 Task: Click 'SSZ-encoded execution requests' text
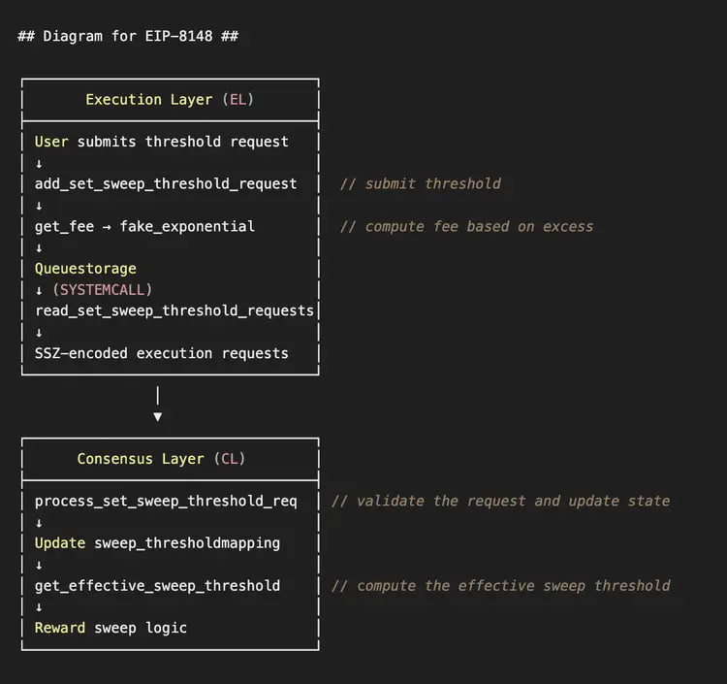click(161, 353)
